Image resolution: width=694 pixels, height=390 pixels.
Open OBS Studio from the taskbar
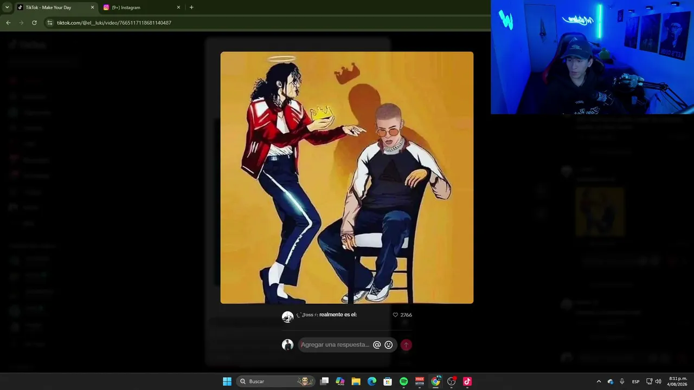(x=452, y=381)
